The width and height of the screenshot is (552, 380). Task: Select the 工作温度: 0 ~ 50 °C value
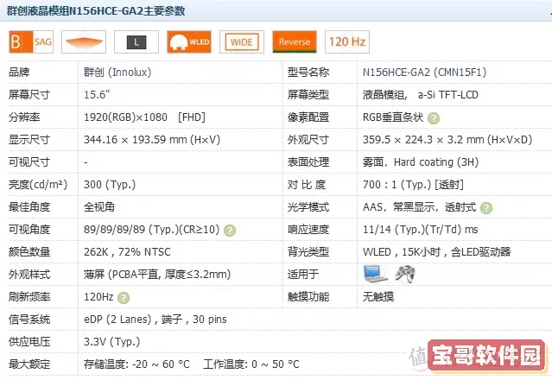click(x=251, y=364)
